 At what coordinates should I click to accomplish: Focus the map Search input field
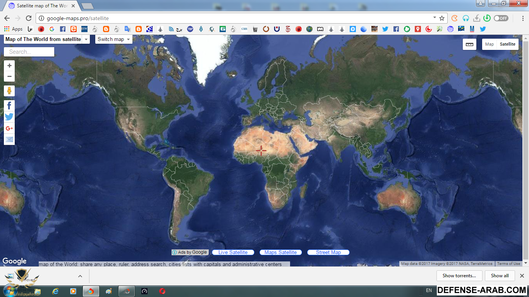(29, 52)
